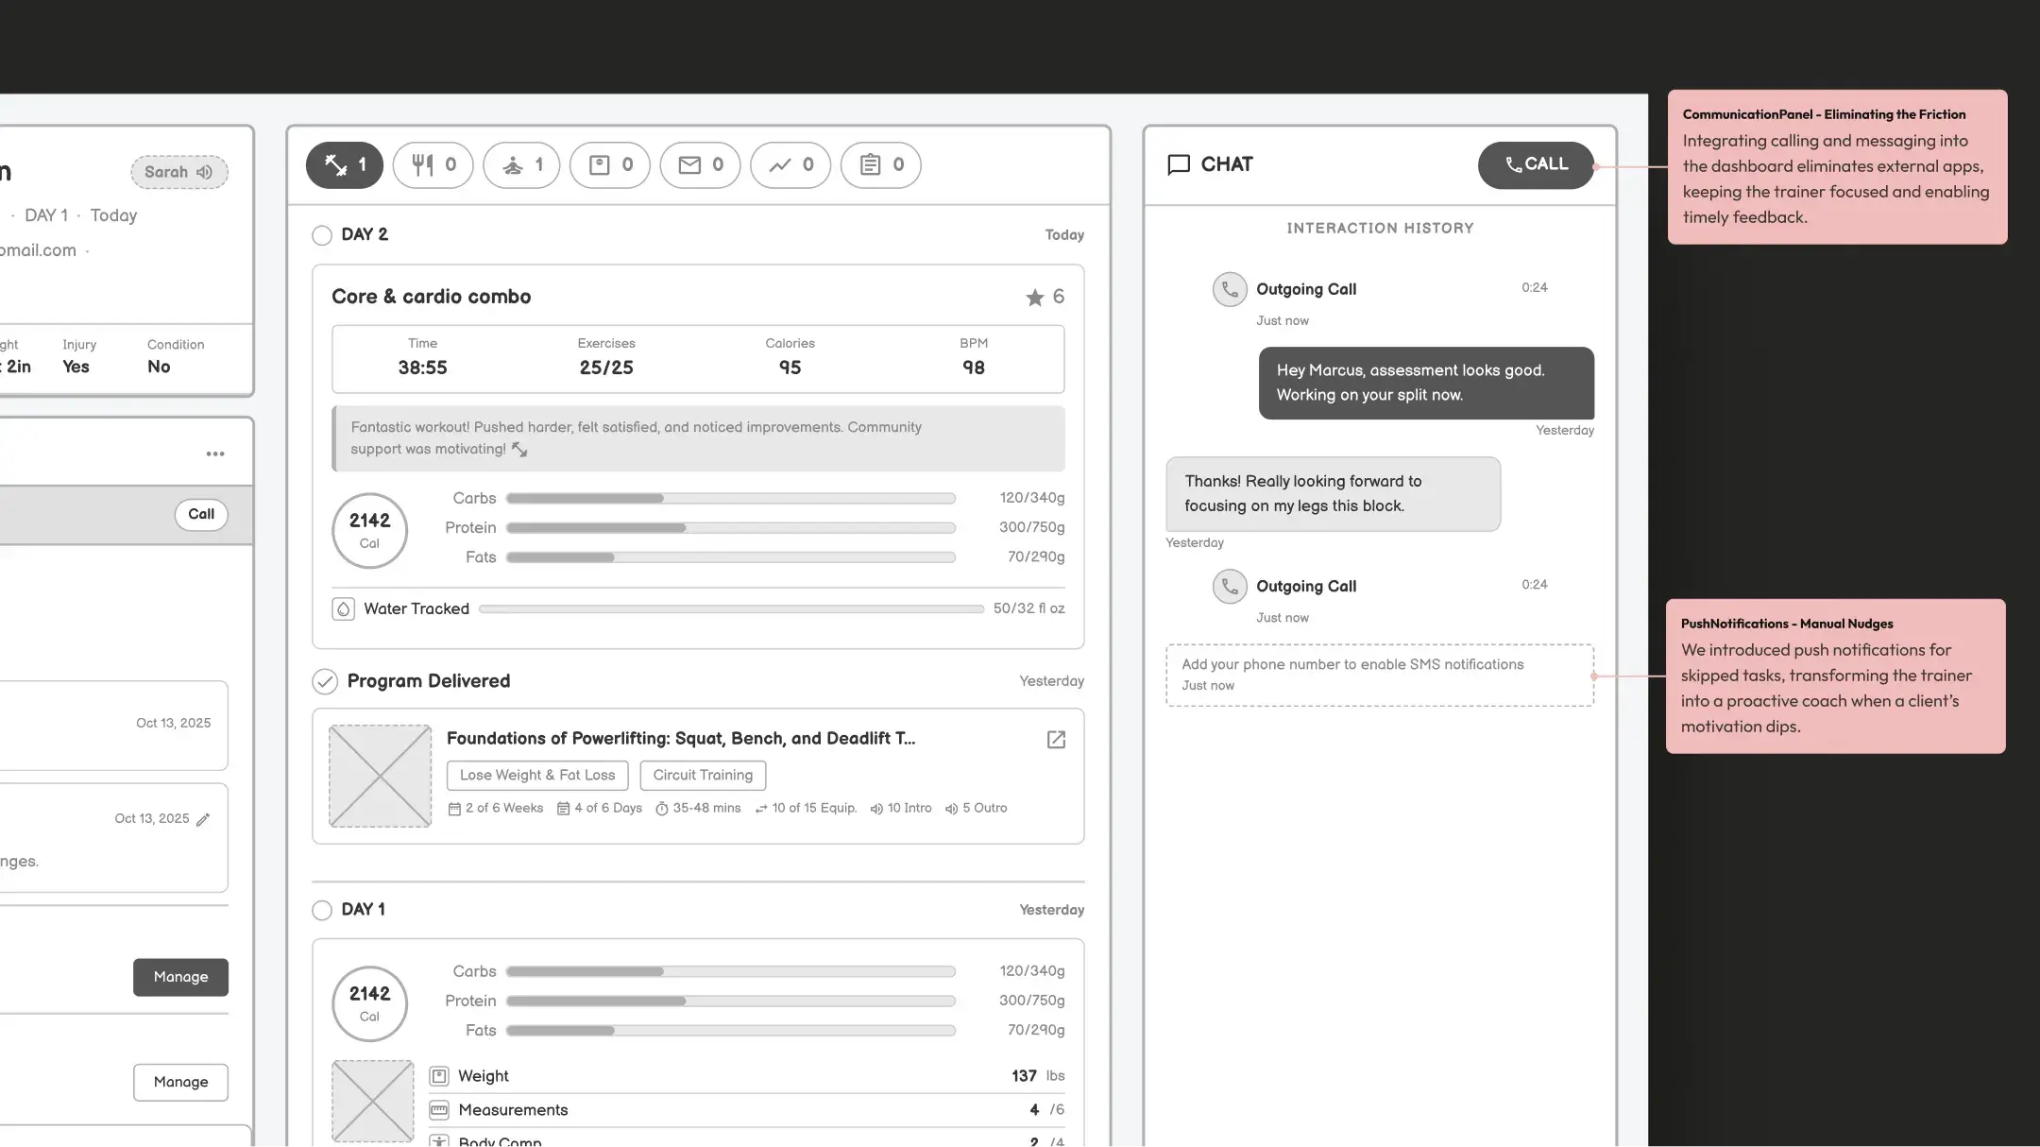Screen dimensions: 2040x1147
Task: Click the external link icon on Powerlifting program
Action: tap(1056, 740)
